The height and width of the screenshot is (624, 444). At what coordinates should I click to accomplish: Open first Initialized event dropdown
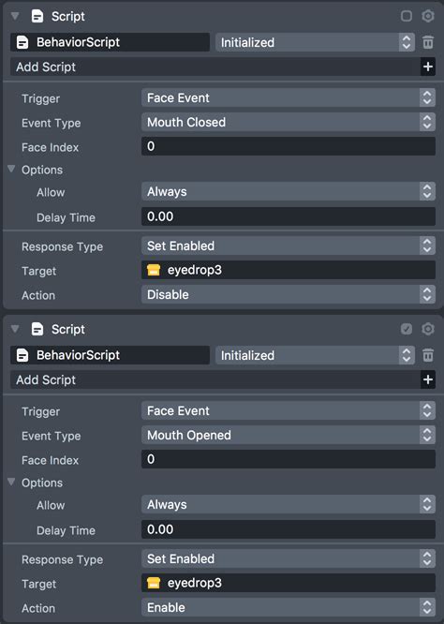tap(315, 42)
